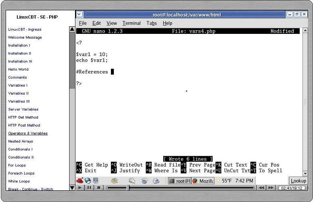Screen dimensions: 313x202
Task: Open the Welcome Message lesson
Action: pyautogui.click(x=25, y=37)
